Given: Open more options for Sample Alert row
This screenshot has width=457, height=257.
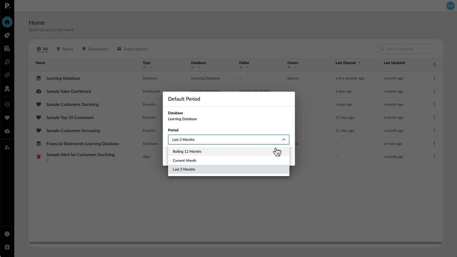Looking at the screenshot, I should pyautogui.click(x=434, y=157).
